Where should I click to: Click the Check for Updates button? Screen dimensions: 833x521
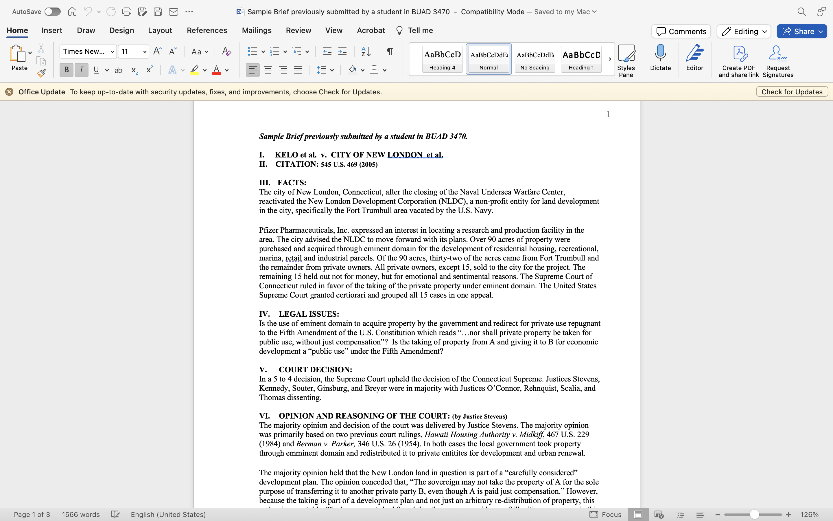791,91
